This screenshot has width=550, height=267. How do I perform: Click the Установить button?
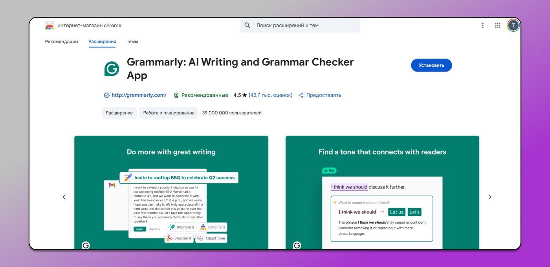point(431,65)
